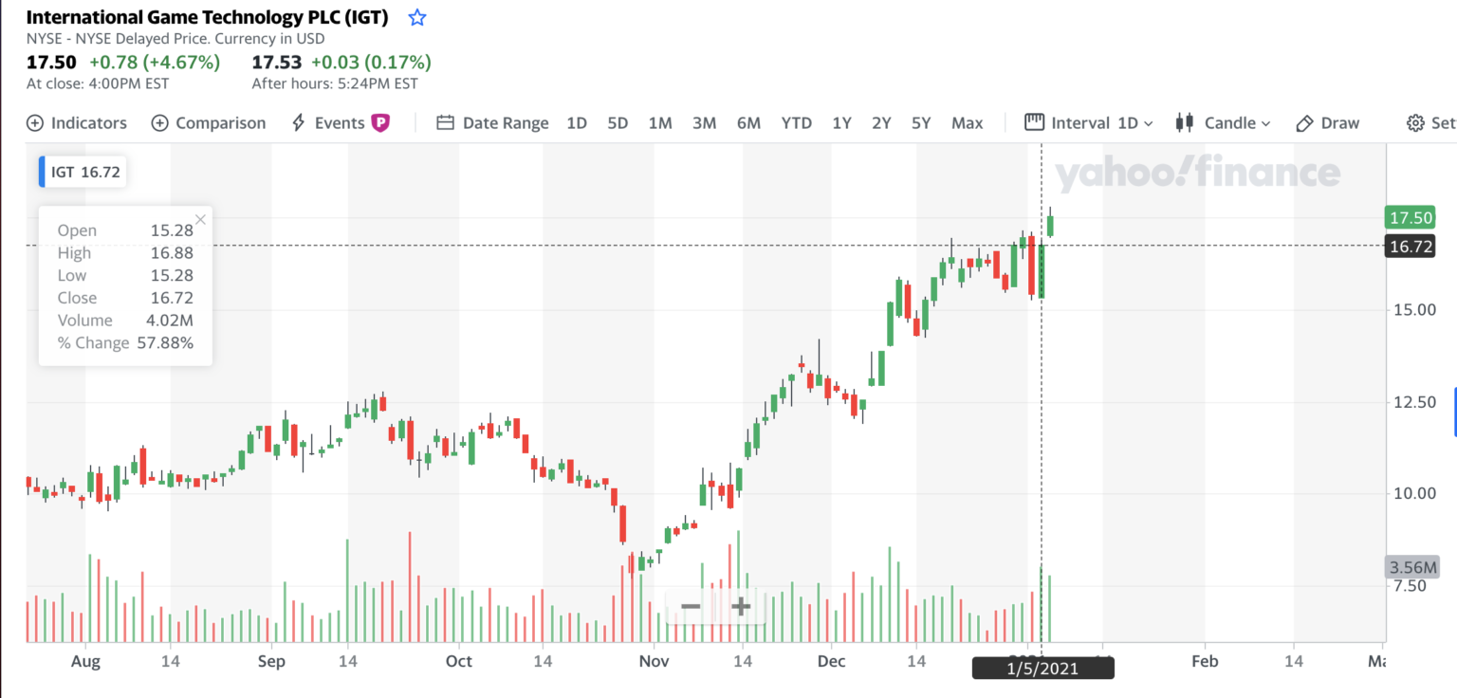Select the 1M range tab
The image size is (1457, 698).
click(x=660, y=123)
